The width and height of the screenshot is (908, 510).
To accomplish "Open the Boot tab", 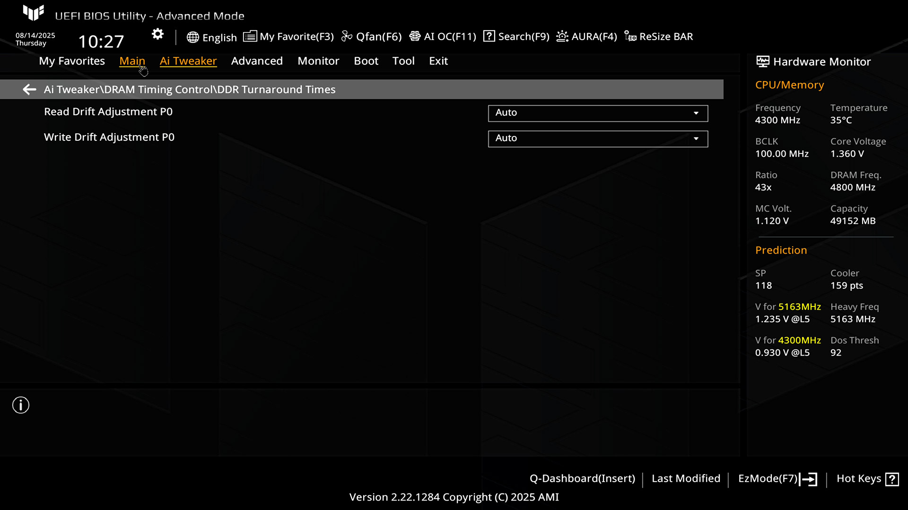I will click(366, 61).
